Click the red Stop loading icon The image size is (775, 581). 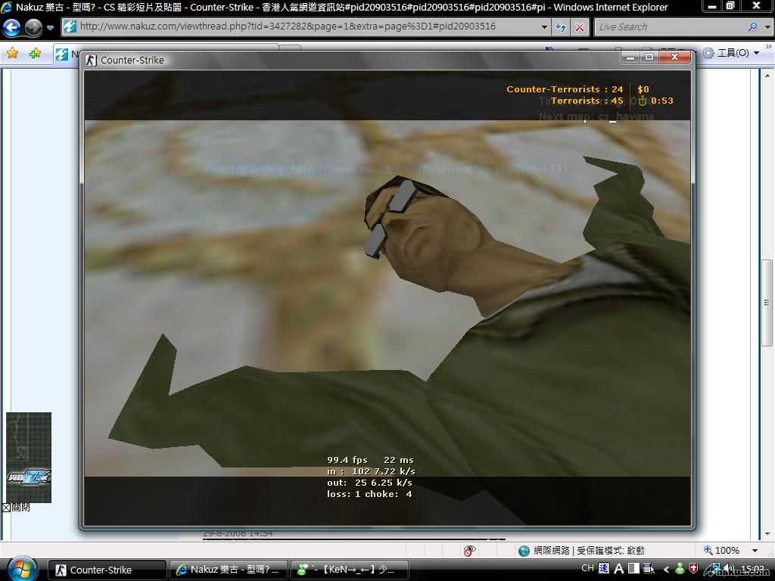[580, 26]
